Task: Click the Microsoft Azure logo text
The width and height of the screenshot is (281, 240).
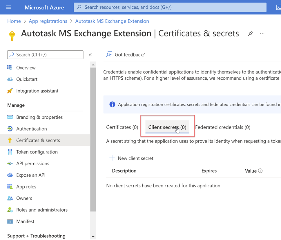Action: coord(44,7)
